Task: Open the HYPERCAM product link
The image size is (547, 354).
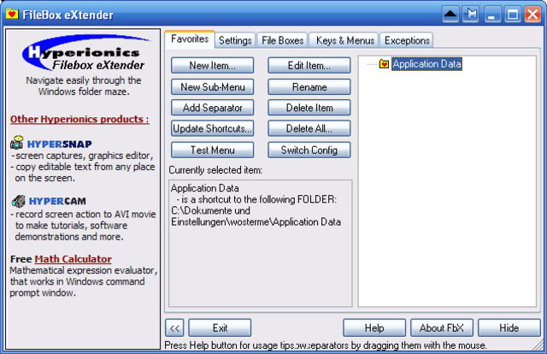Action: (57, 202)
